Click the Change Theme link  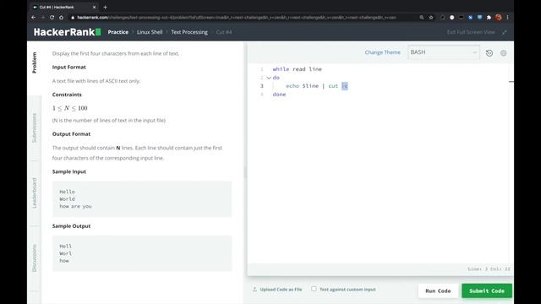pyautogui.click(x=383, y=52)
